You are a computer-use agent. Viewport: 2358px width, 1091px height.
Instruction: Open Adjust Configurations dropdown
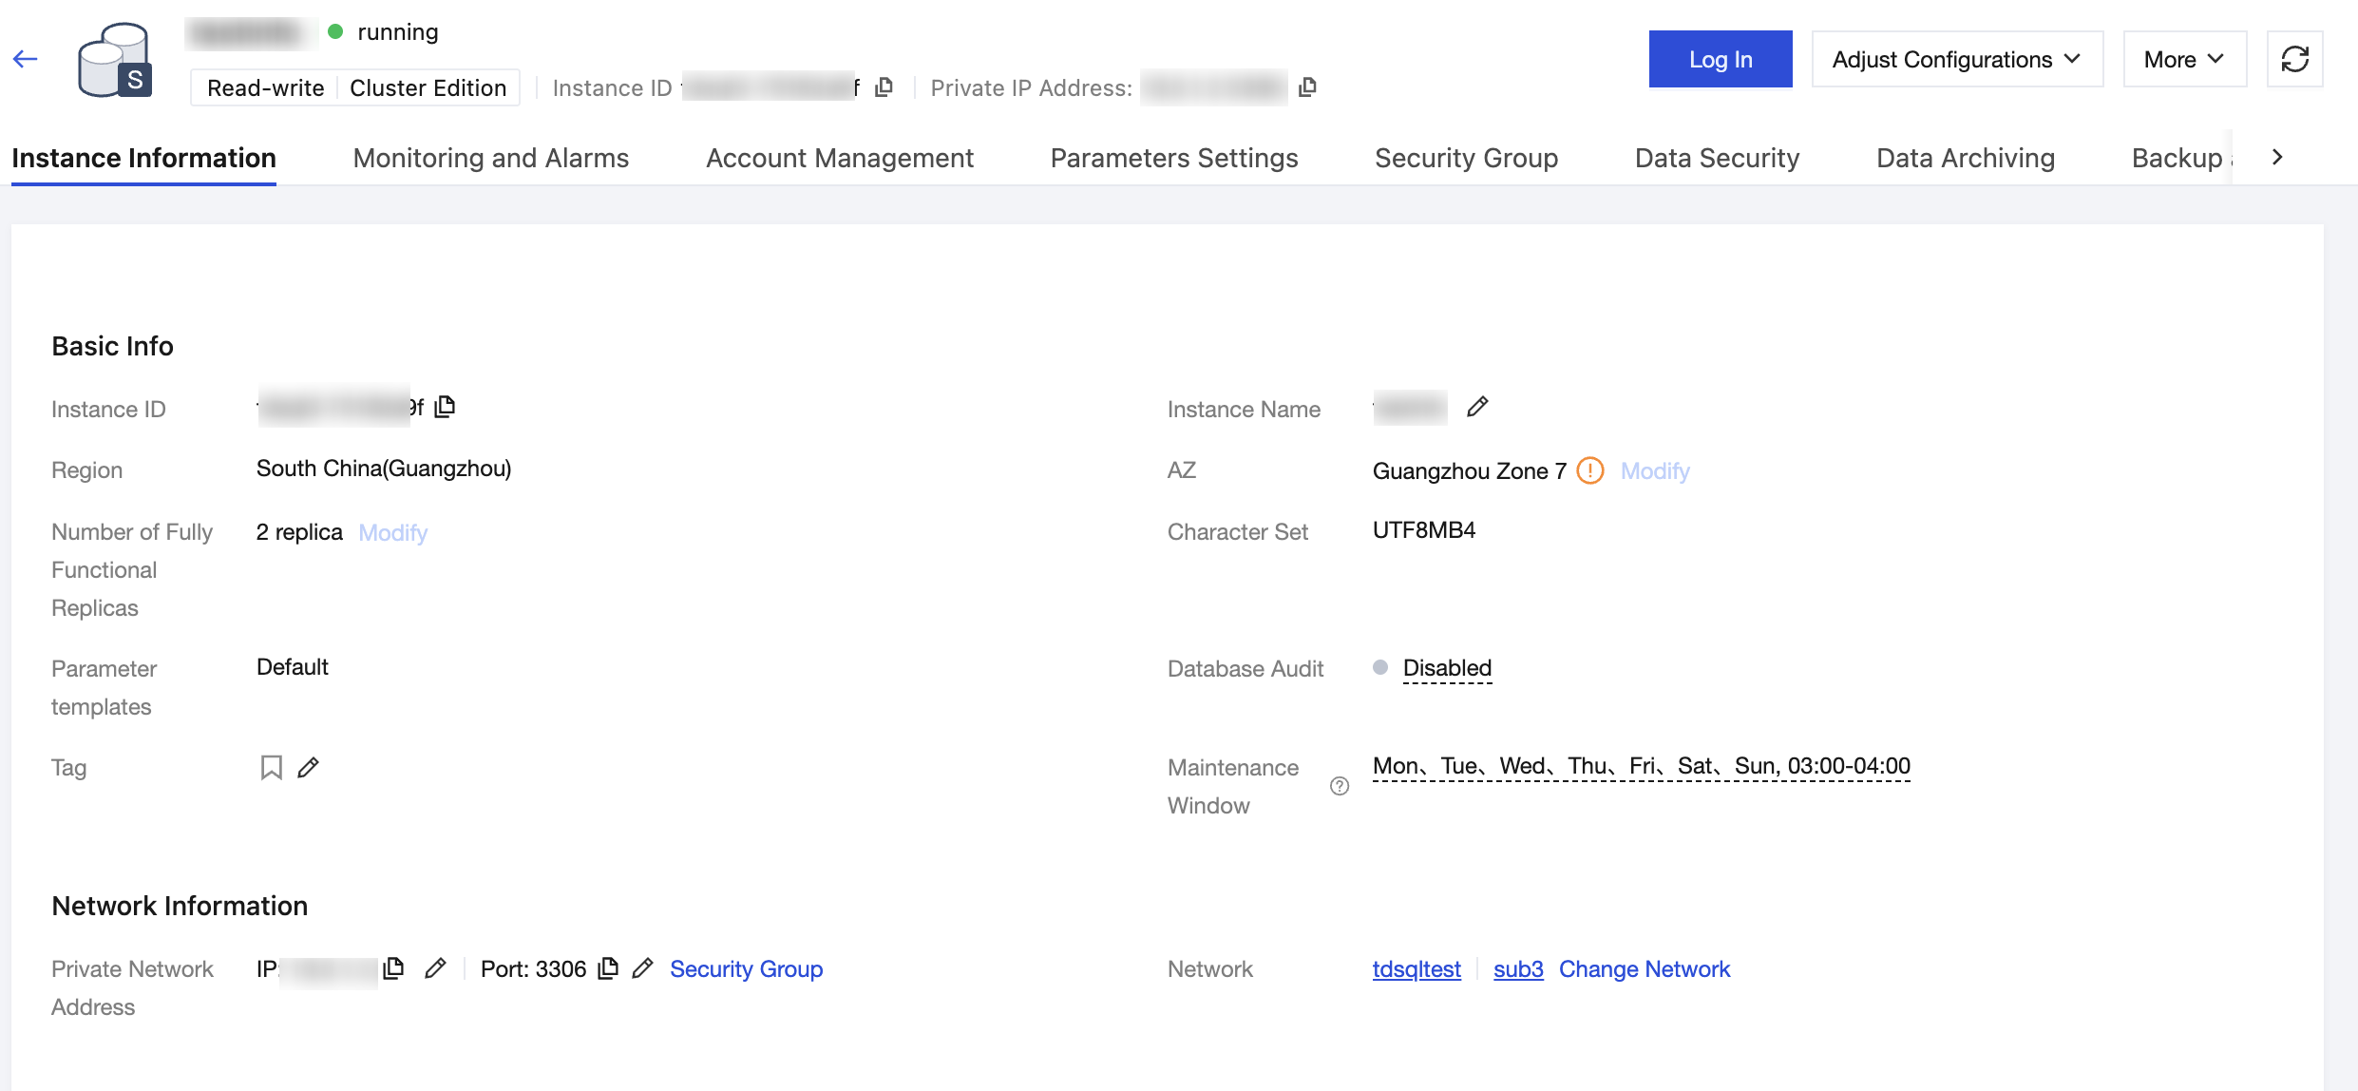click(x=1957, y=59)
